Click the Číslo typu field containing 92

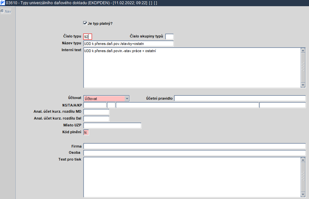point(88,36)
